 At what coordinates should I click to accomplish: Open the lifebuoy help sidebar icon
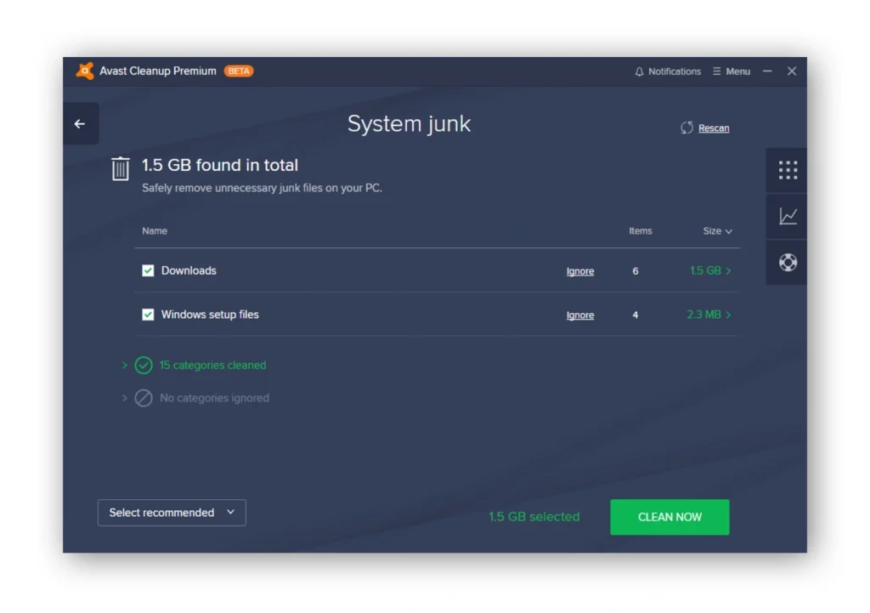coord(788,263)
